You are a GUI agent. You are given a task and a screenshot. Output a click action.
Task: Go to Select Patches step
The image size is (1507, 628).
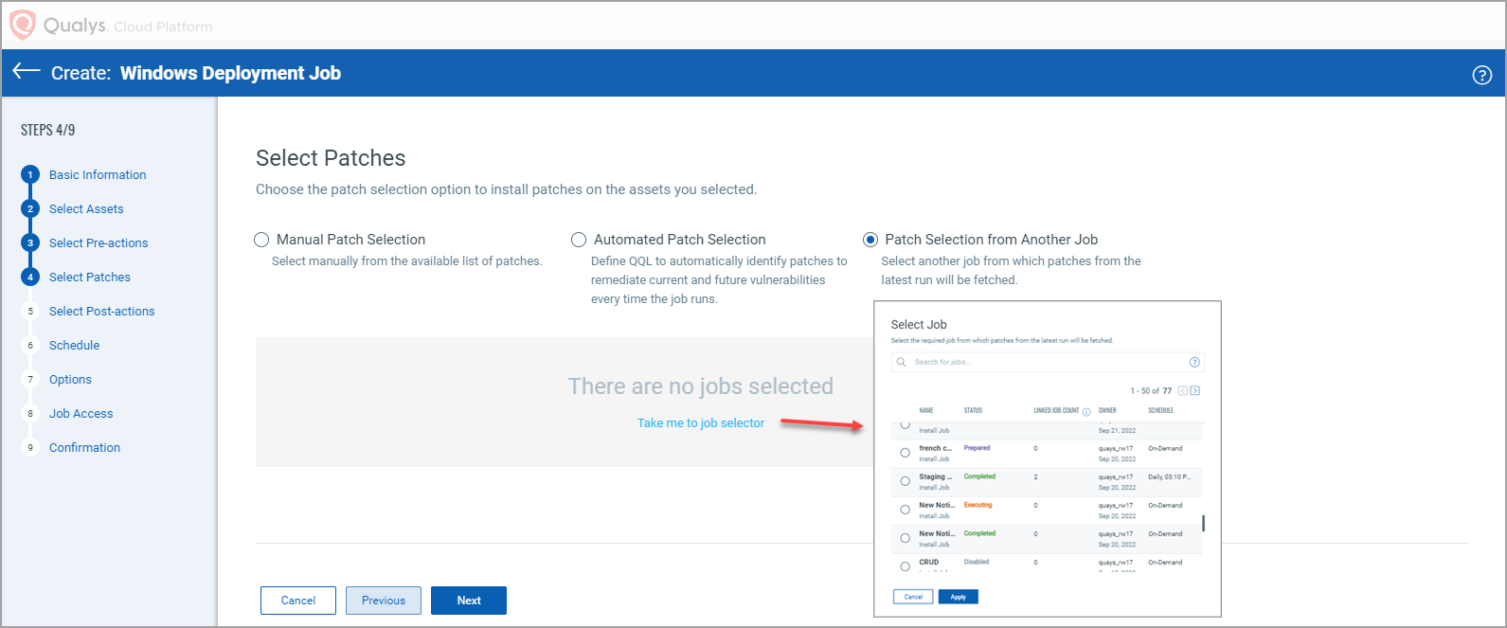click(90, 277)
